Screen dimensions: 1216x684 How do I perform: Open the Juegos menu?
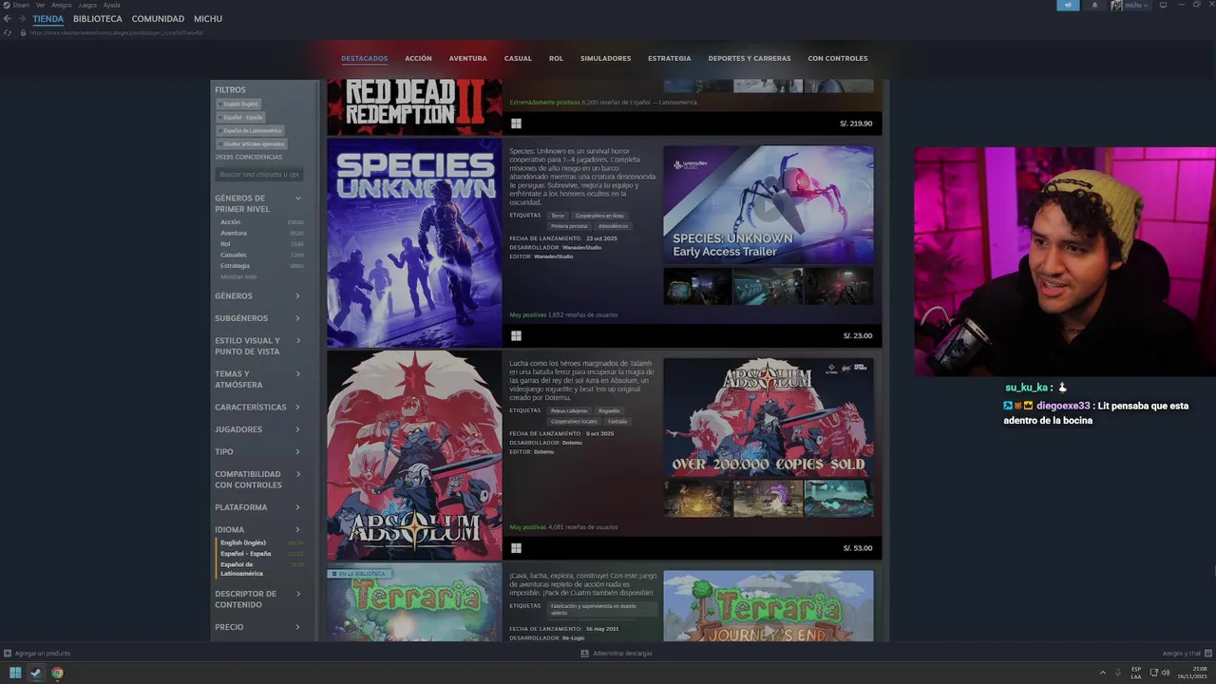pos(87,5)
